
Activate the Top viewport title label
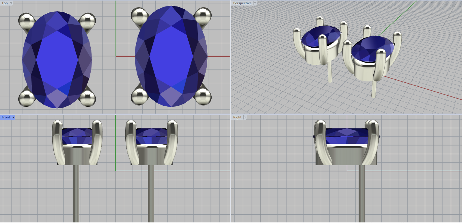[x=5, y=3]
